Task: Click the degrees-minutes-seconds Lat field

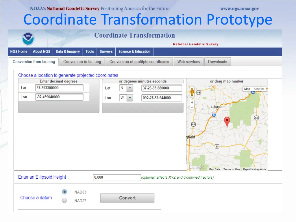Action: tap(162, 88)
